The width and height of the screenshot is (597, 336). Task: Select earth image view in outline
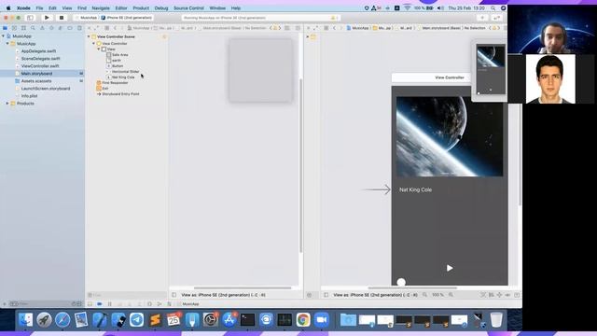[x=116, y=60]
